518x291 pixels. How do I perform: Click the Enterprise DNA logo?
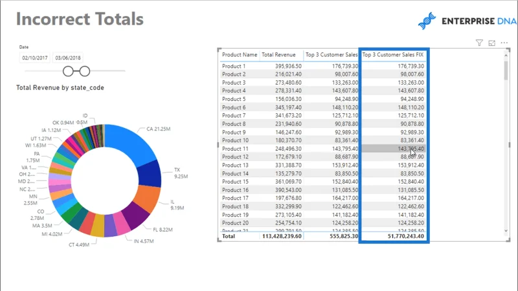(467, 21)
